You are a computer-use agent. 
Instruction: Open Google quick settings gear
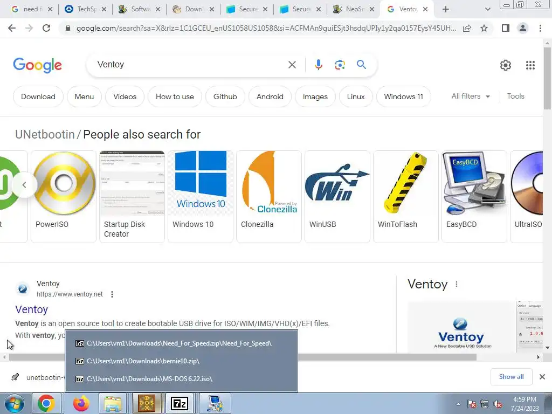[x=506, y=65]
